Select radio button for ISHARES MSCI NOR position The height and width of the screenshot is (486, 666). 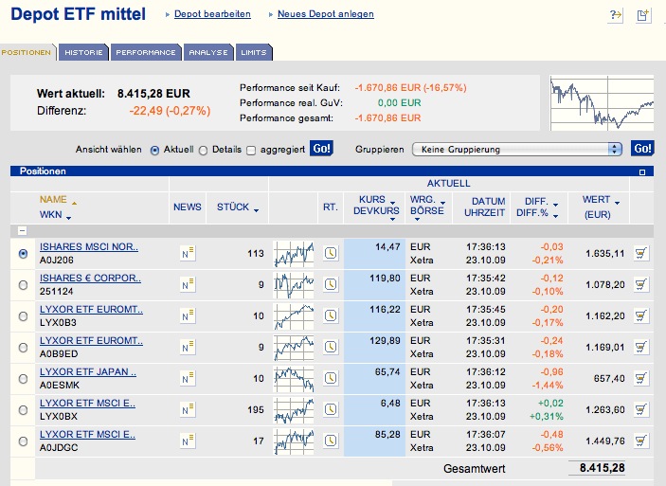coord(24,254)
